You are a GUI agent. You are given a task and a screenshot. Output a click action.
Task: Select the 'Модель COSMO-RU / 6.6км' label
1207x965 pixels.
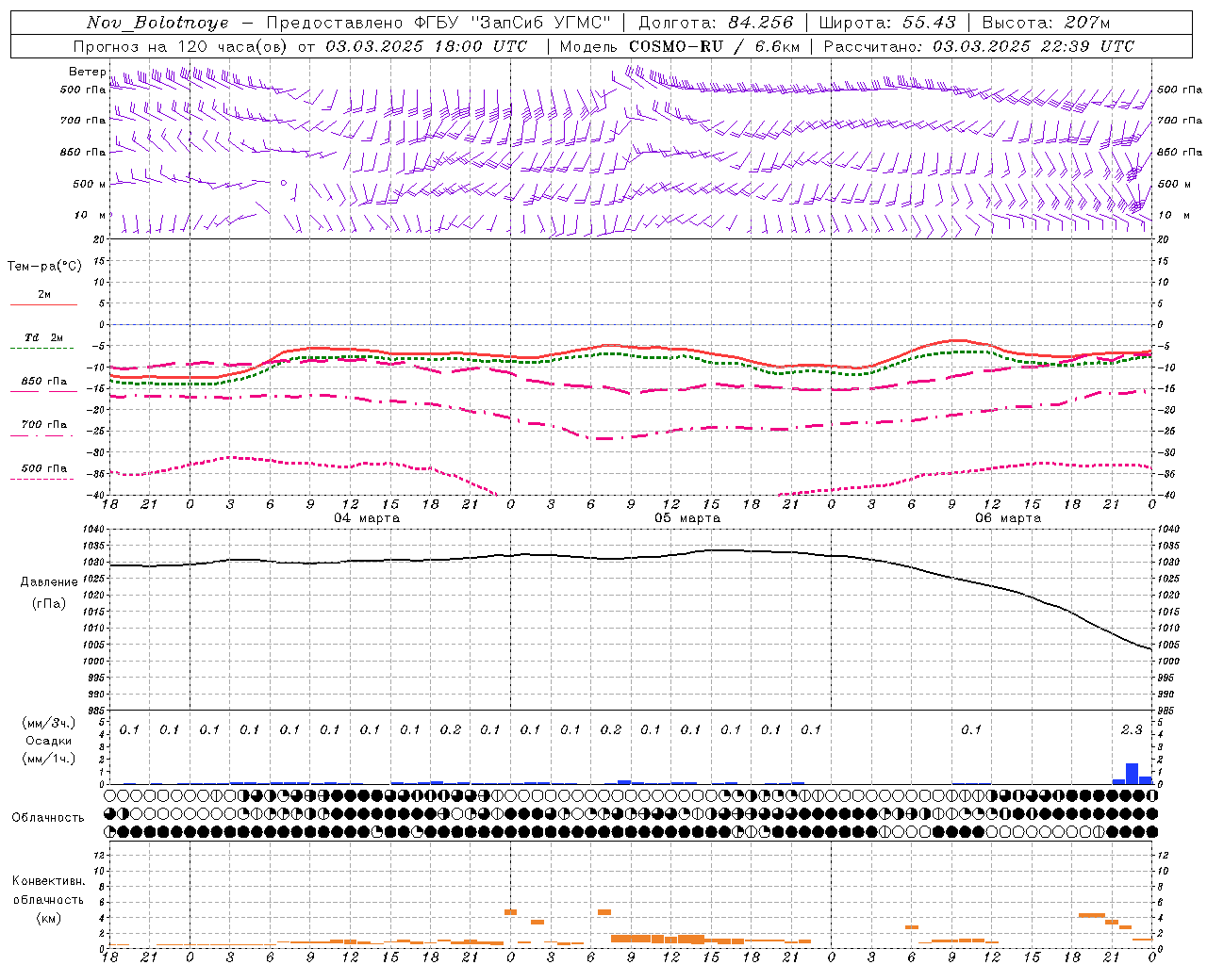pos(680,46)
